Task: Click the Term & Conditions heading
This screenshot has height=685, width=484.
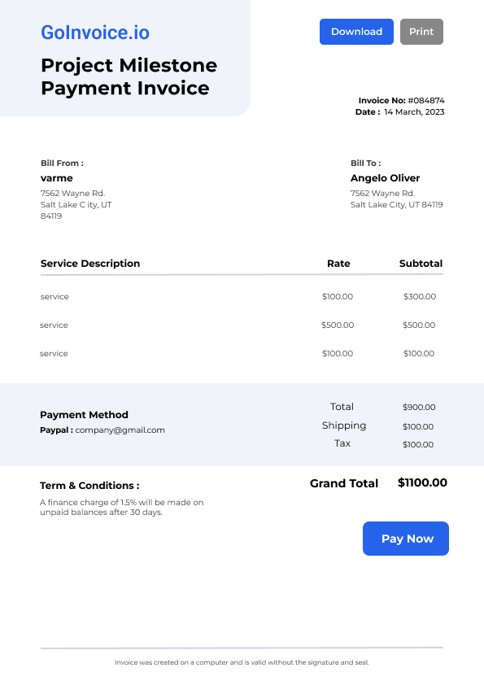Action: [x=89, y=486]
